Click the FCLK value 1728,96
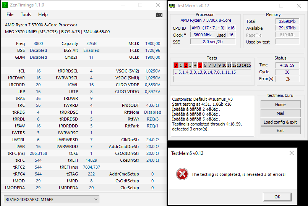This screenshot has height=206, width=308. 152,50
